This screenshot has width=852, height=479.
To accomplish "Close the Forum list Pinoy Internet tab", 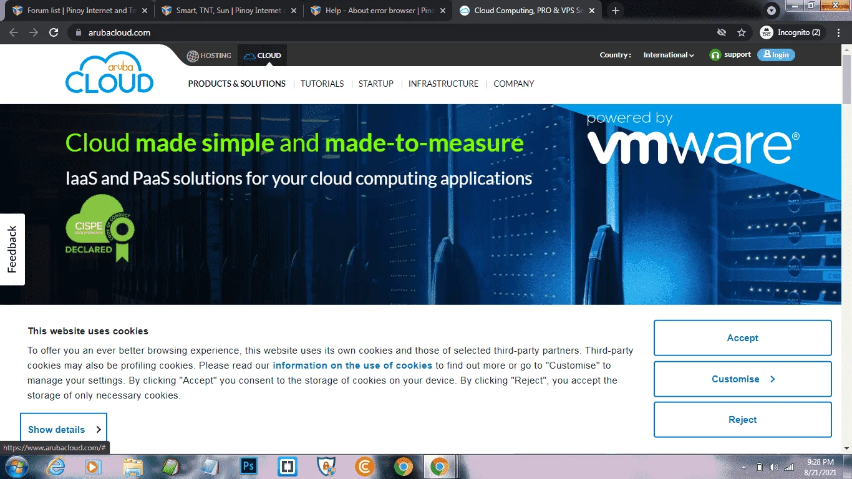I will point(143,11).
